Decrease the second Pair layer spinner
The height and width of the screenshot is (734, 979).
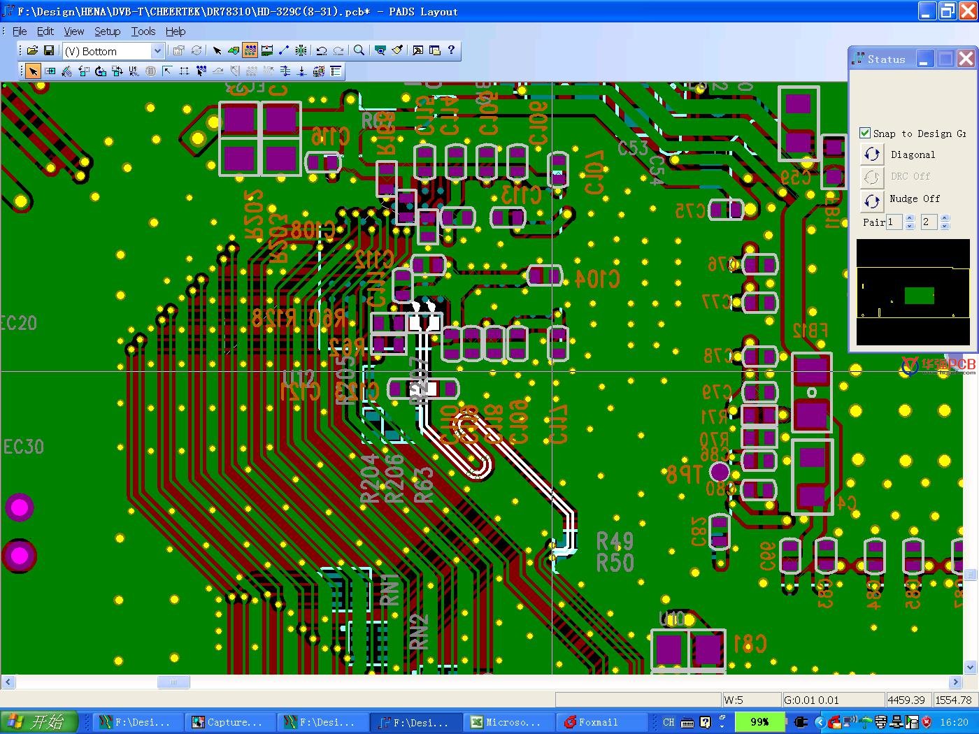click(945, 226)
